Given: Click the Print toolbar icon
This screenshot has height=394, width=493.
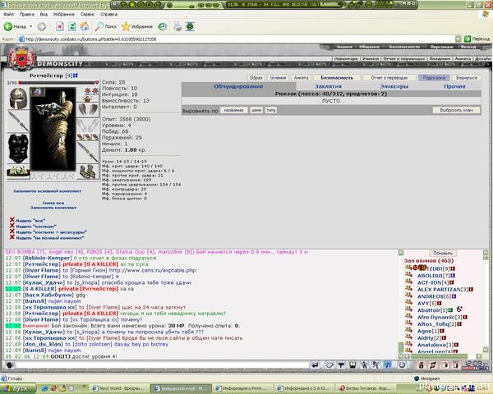Looking at the screenshot, I should 177,26.
